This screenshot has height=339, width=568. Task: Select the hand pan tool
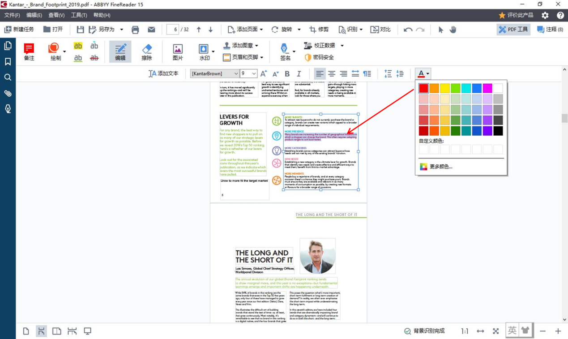point(453,30)
